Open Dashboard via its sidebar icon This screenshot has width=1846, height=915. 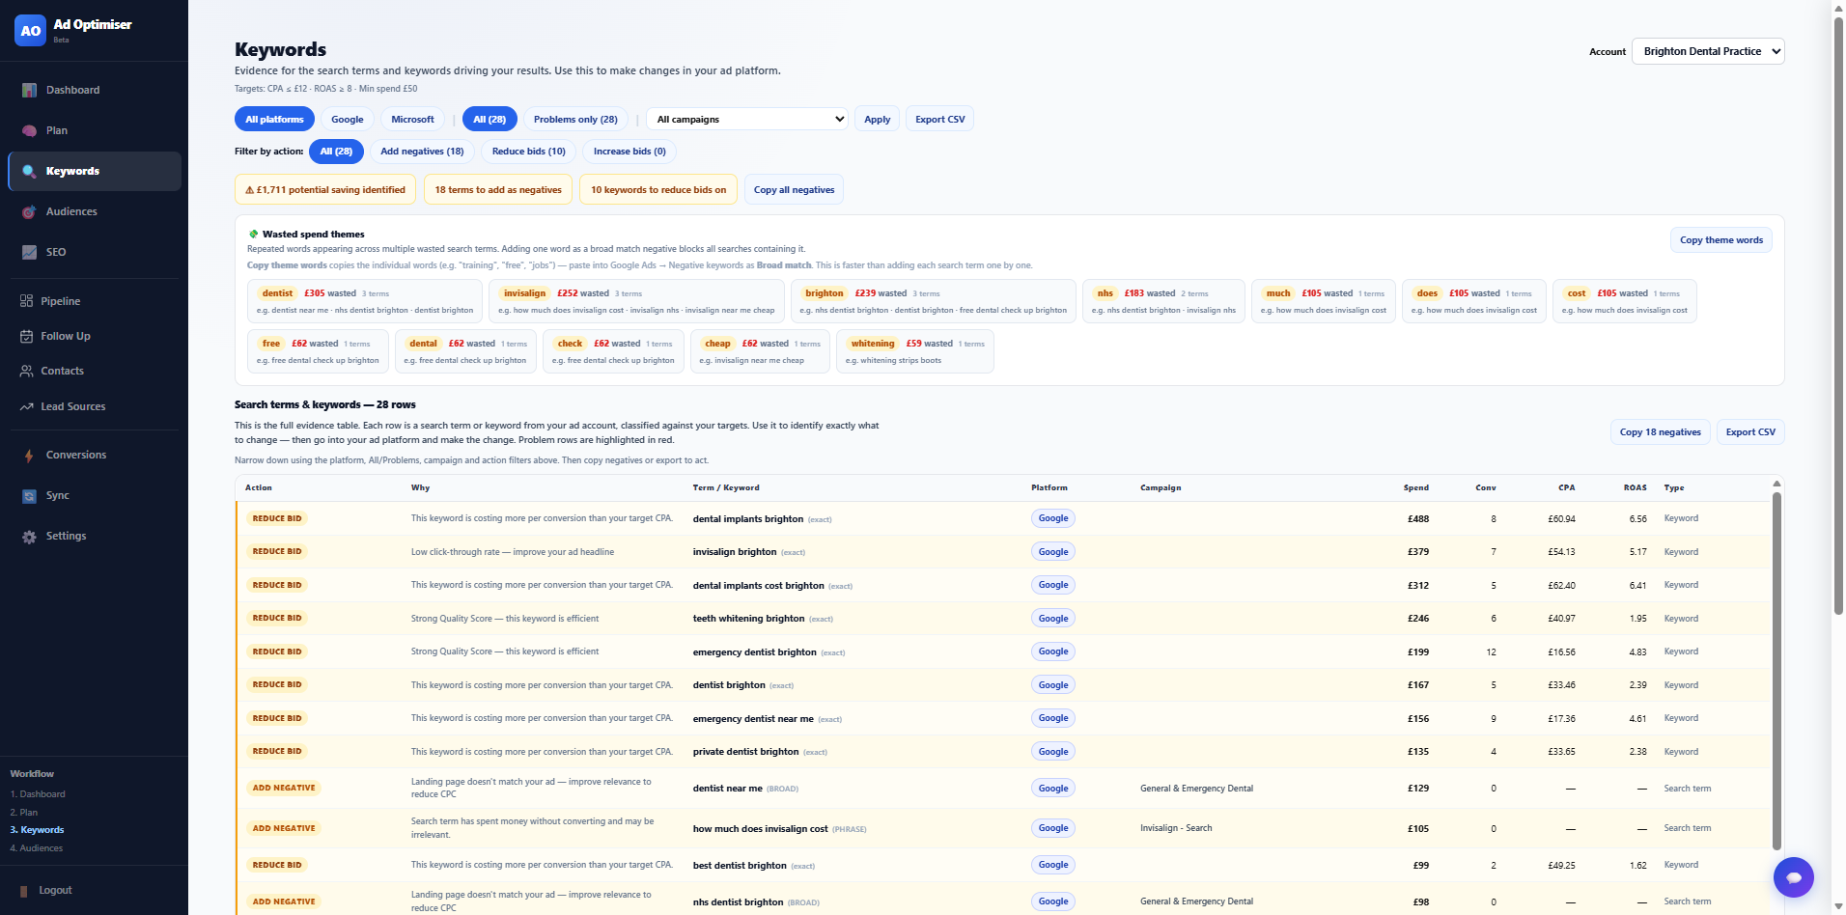[29, 90]
